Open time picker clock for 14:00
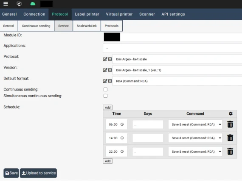This screenshot has width=242, height=181. (x=122, y=138)
